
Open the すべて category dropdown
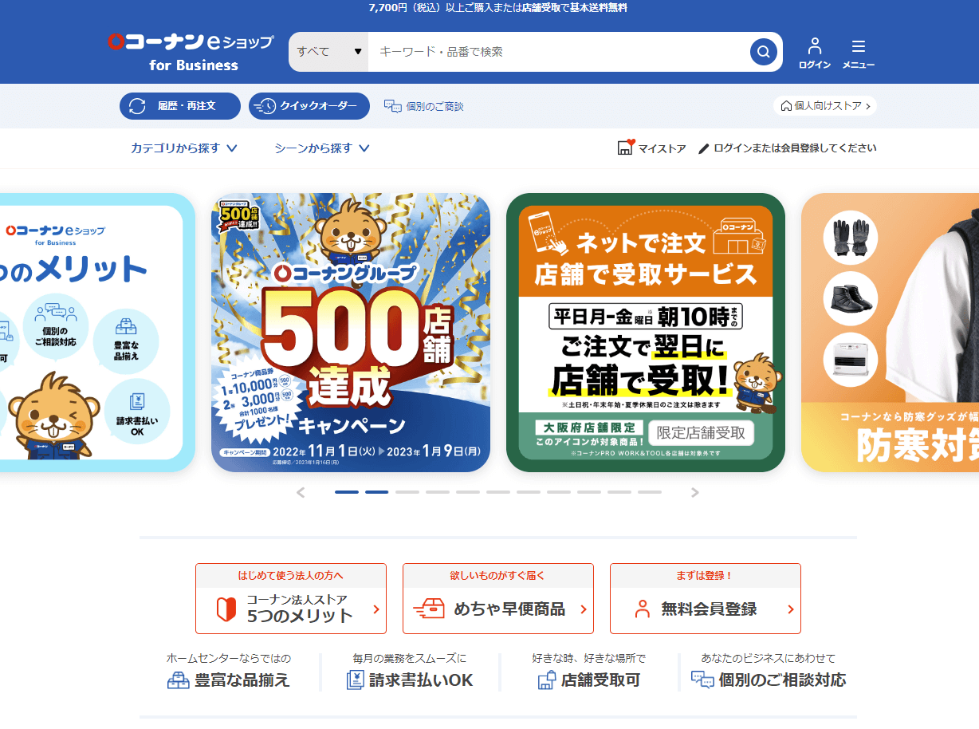[x=328, y=52]
